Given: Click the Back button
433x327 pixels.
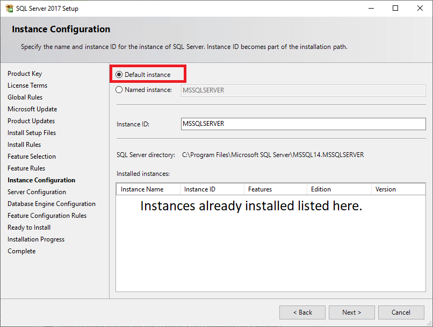Looking at the screenshot, I should (302, 312).
